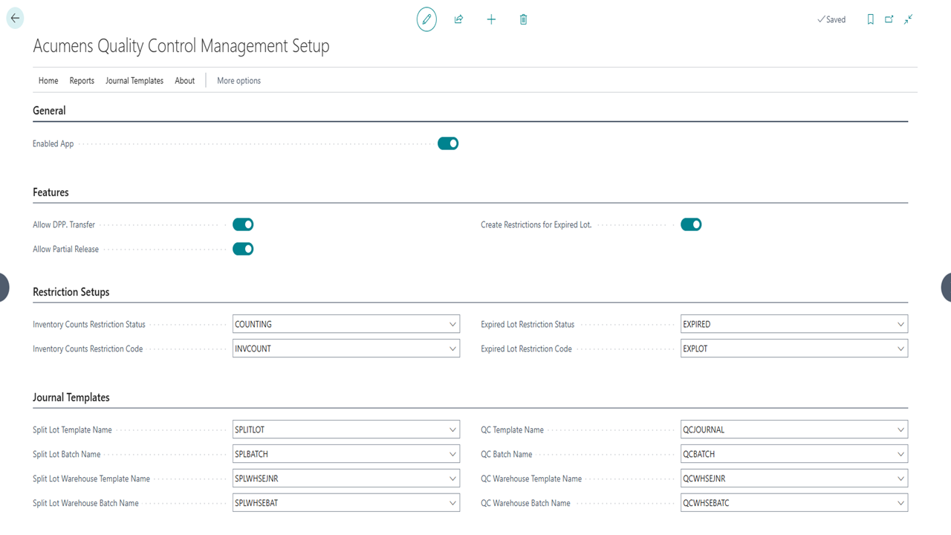951x535 pixels.
Task: Click the collapse page arrows icon
Action: tap(908, 19)
